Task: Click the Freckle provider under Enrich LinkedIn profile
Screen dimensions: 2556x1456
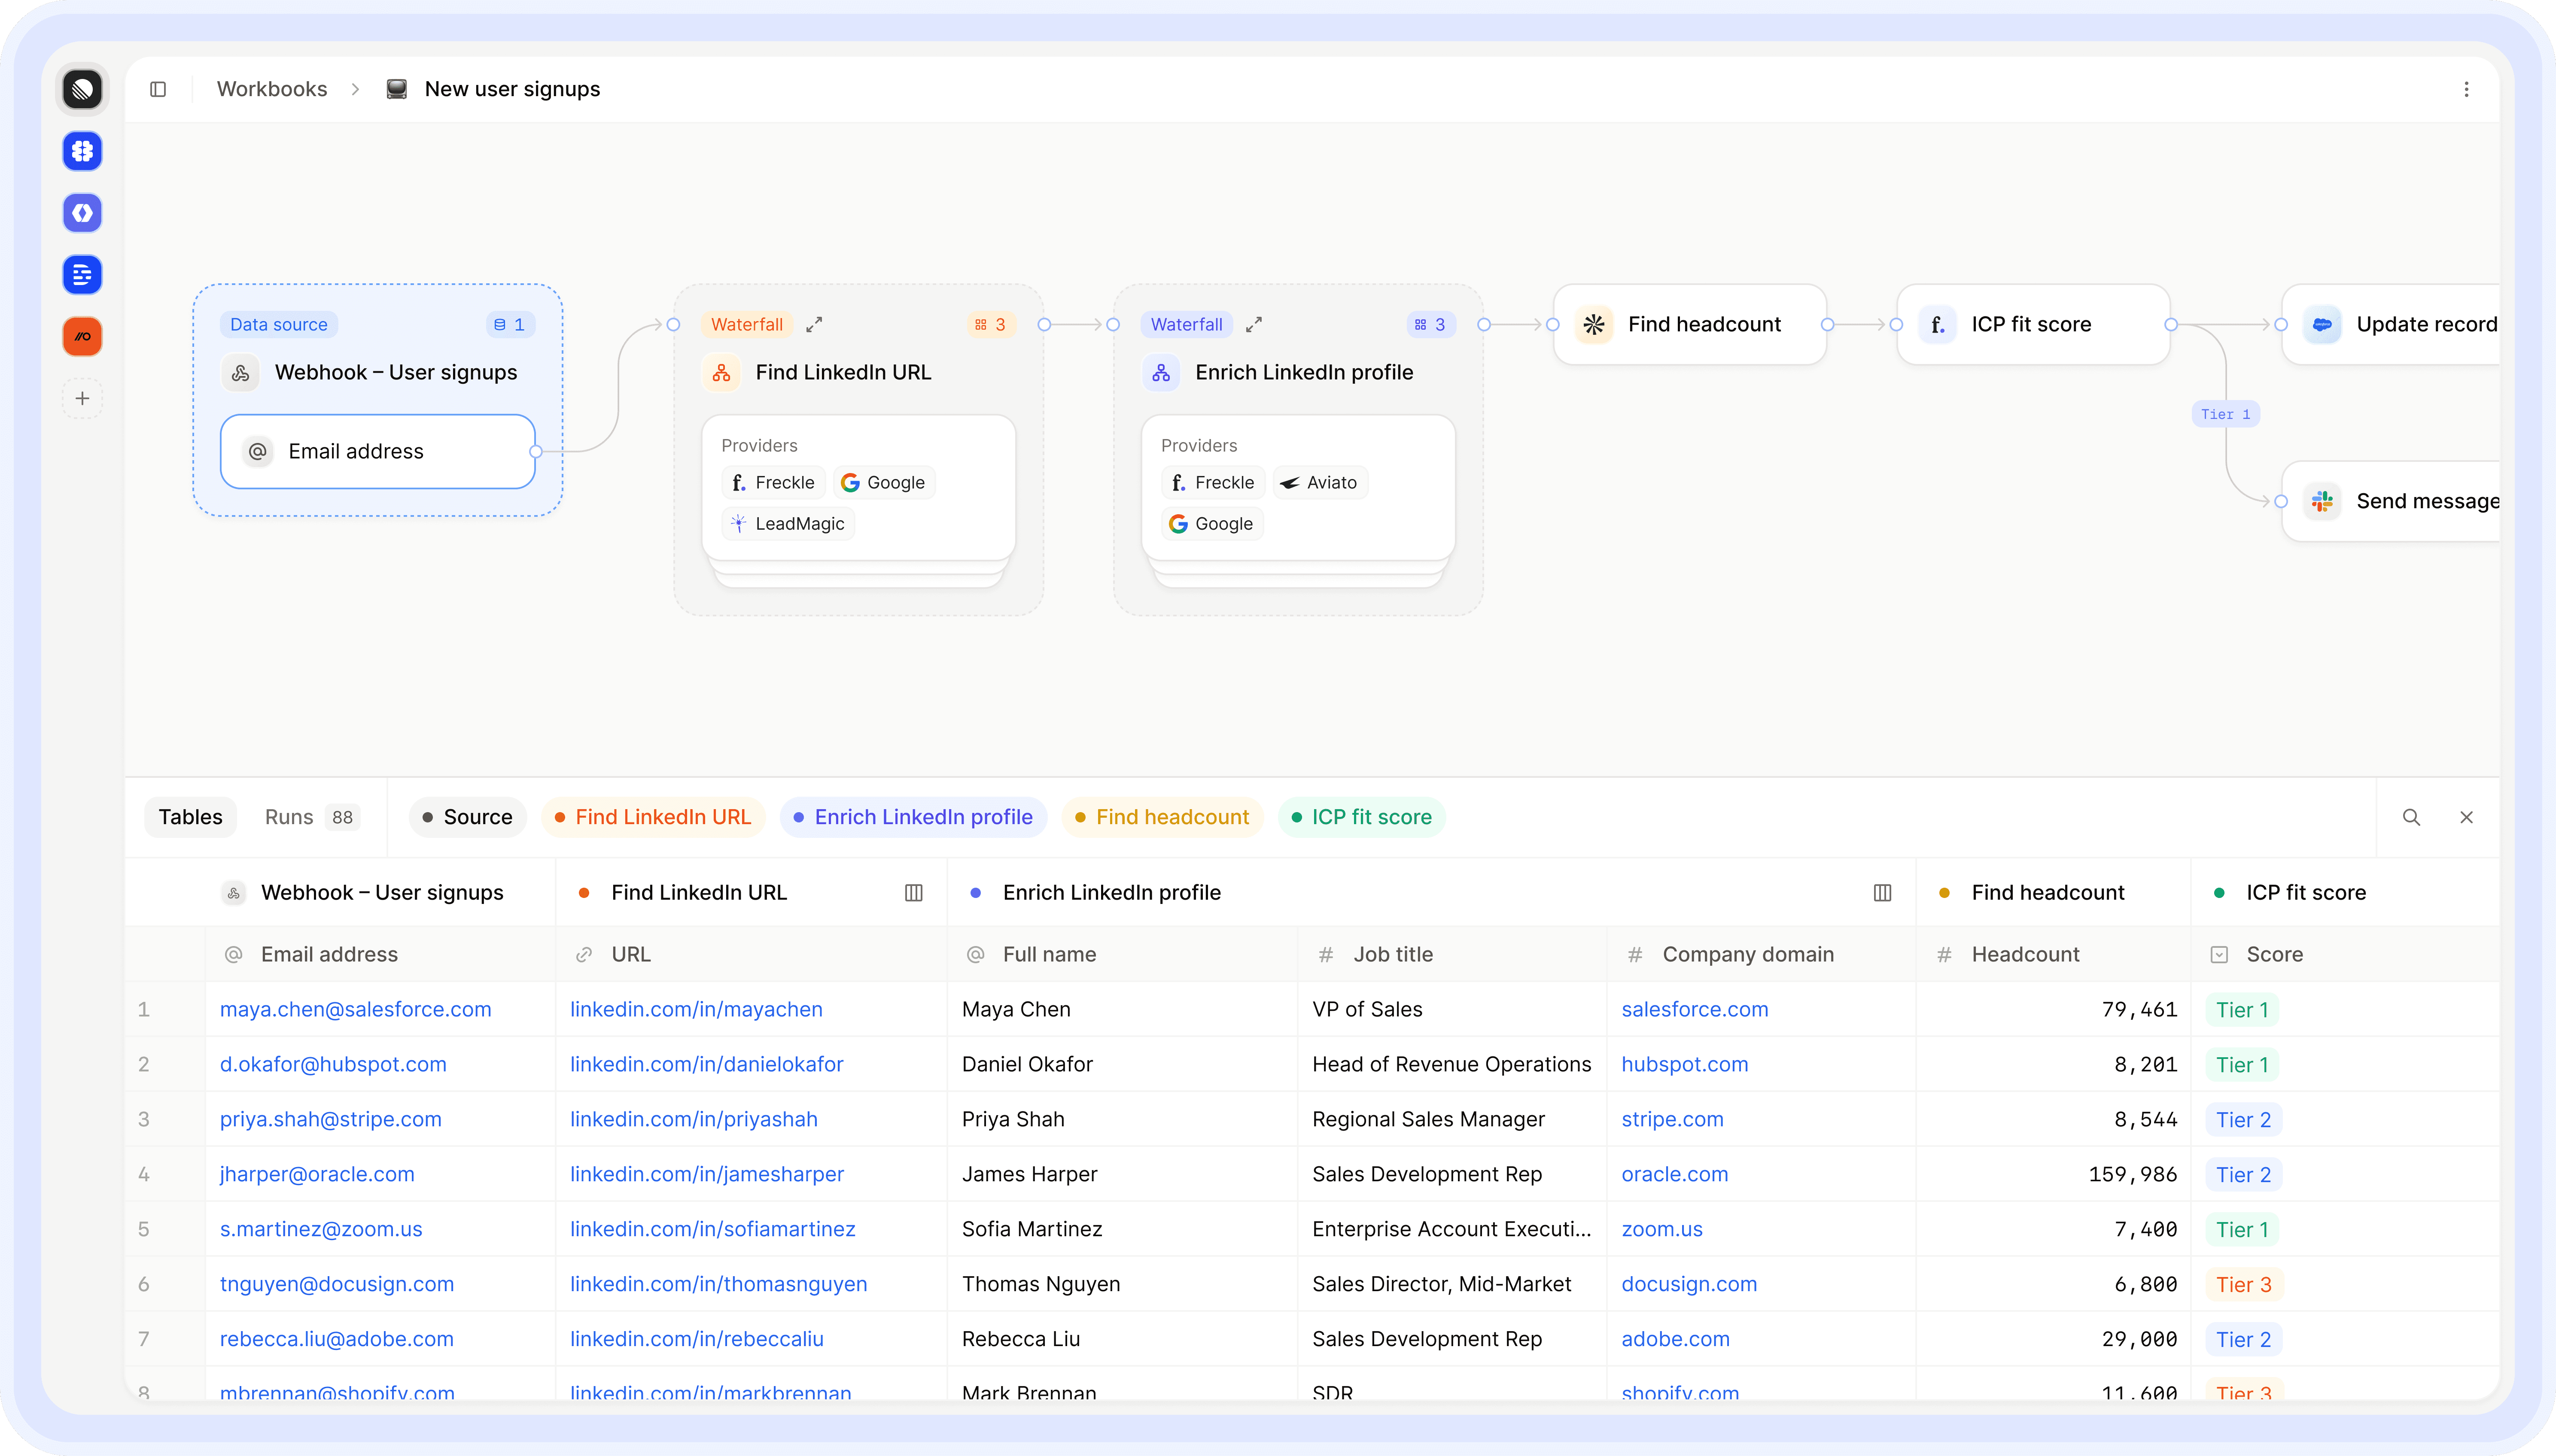Action: tap(1212, 482)
